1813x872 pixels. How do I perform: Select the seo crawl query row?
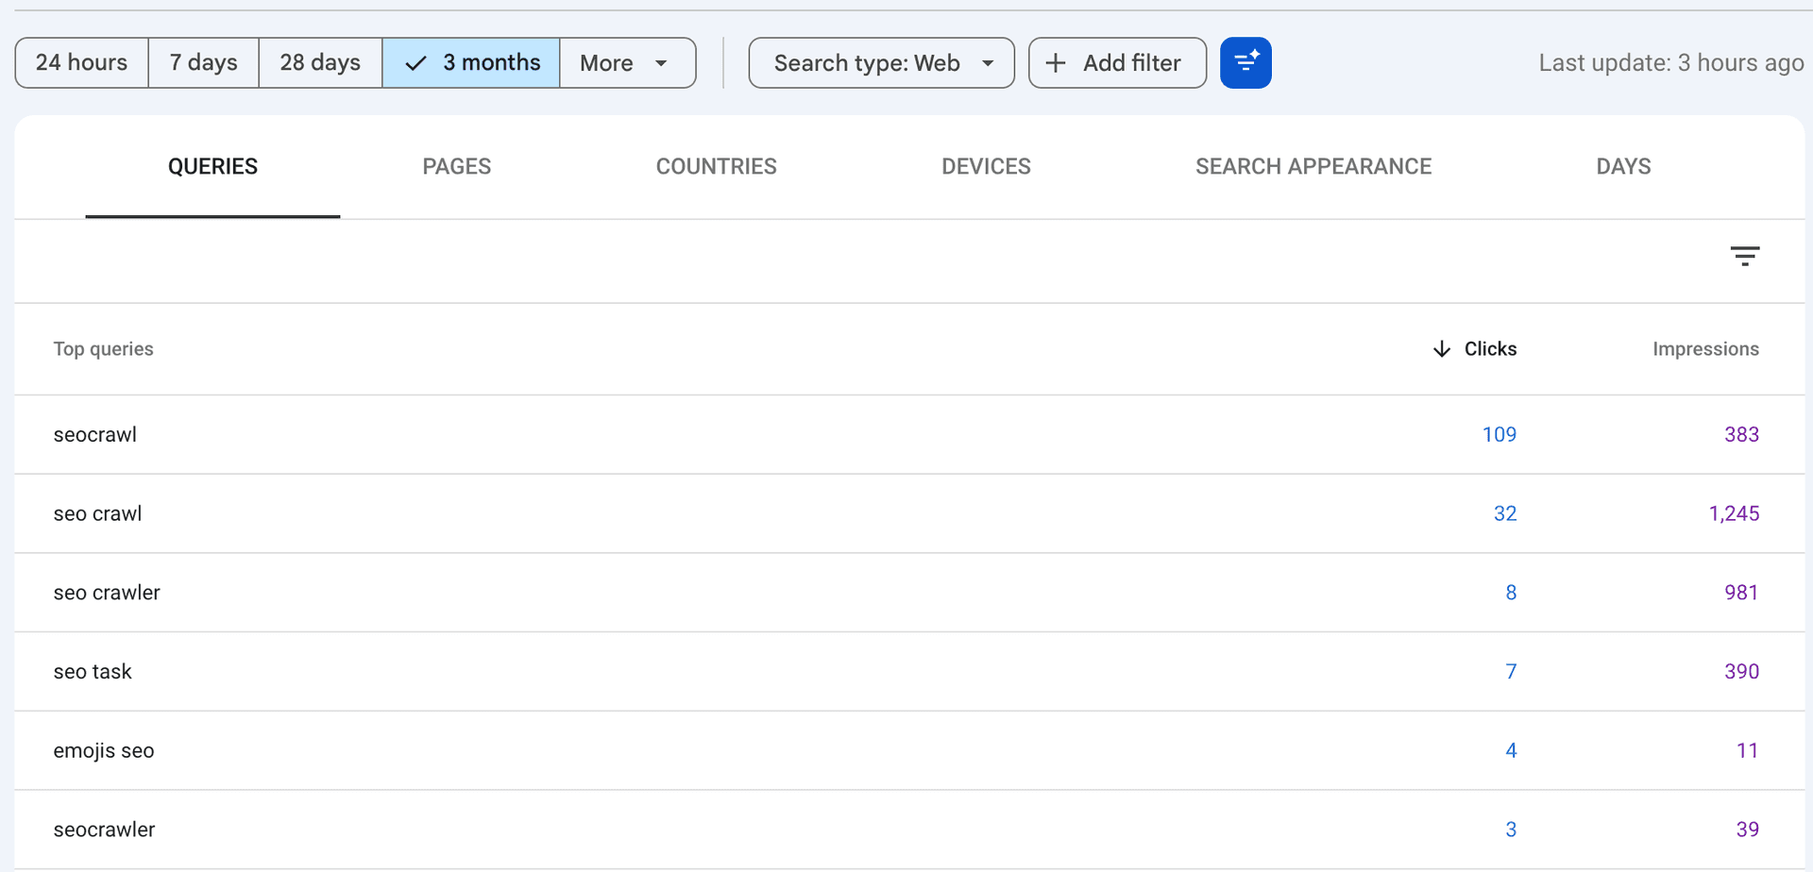[x=909, y=514]
